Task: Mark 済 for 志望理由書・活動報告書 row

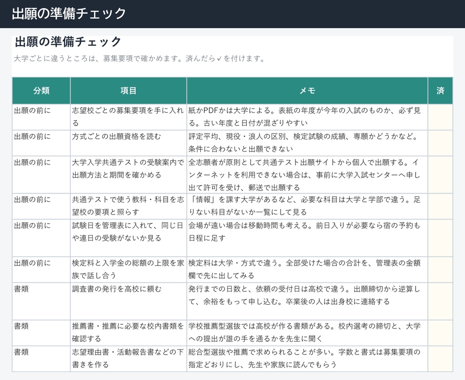Action: click(x=440, y=359)
